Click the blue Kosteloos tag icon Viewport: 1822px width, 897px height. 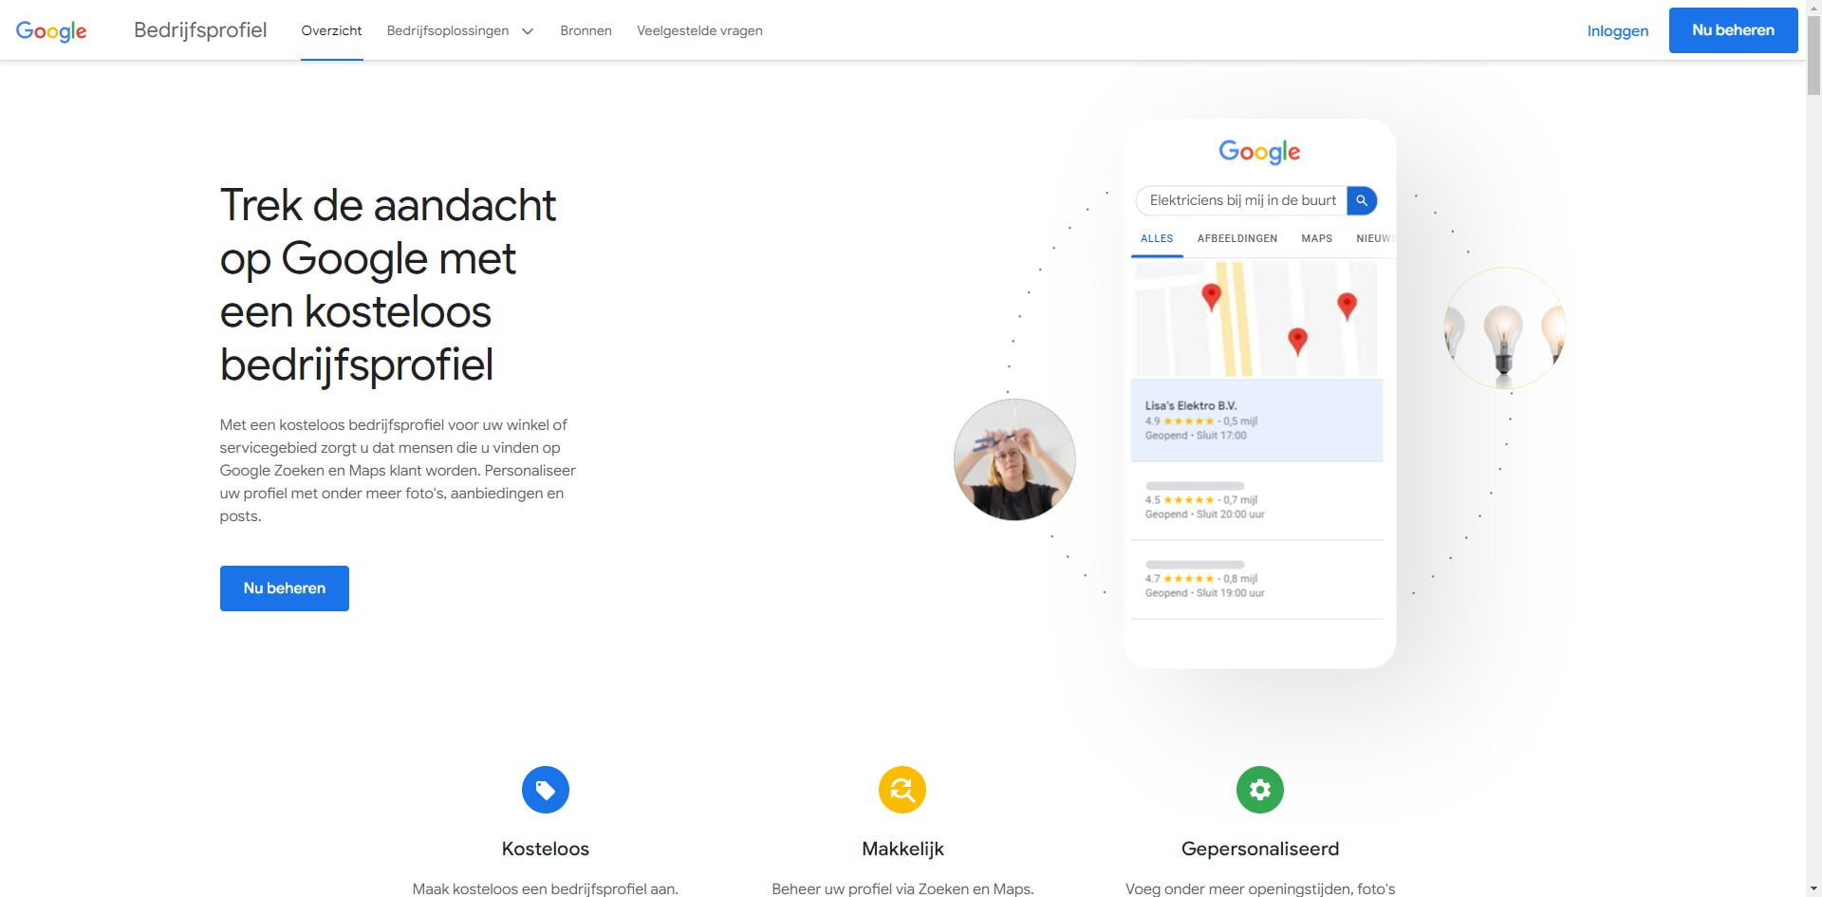tap(546, 790)
